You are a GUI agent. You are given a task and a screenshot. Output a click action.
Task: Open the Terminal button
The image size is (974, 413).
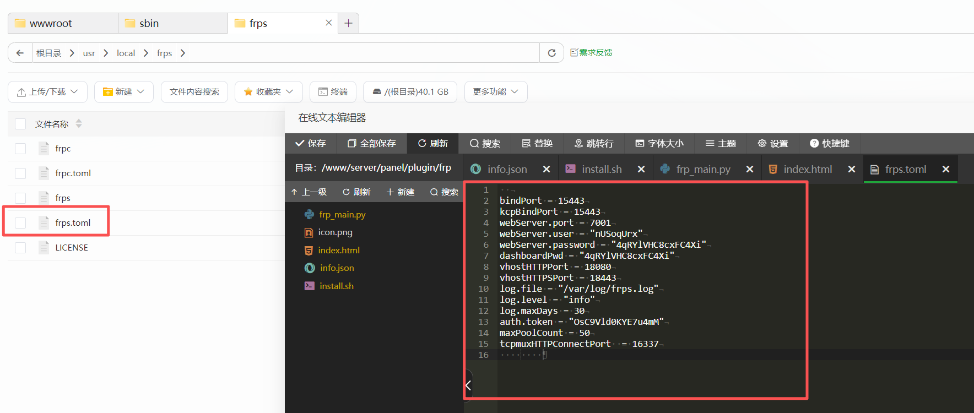333,92
